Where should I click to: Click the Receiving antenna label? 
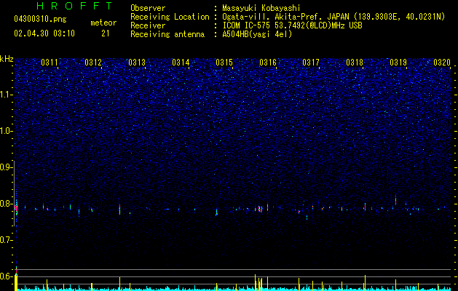pos(167,34)
